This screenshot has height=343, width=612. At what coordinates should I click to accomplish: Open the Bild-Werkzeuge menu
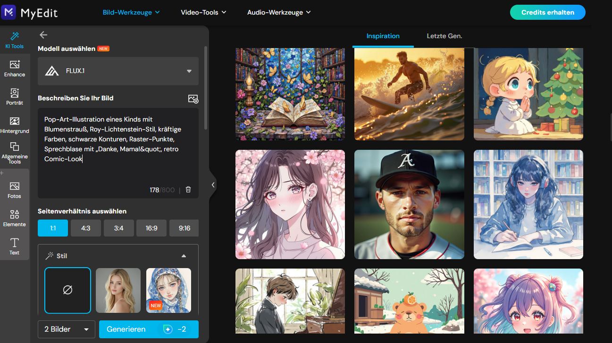tap(131, 12)
